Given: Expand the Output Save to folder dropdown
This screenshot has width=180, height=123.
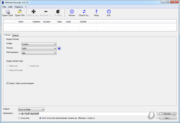Looking at the screenshot, I should (x=31, y=110).
